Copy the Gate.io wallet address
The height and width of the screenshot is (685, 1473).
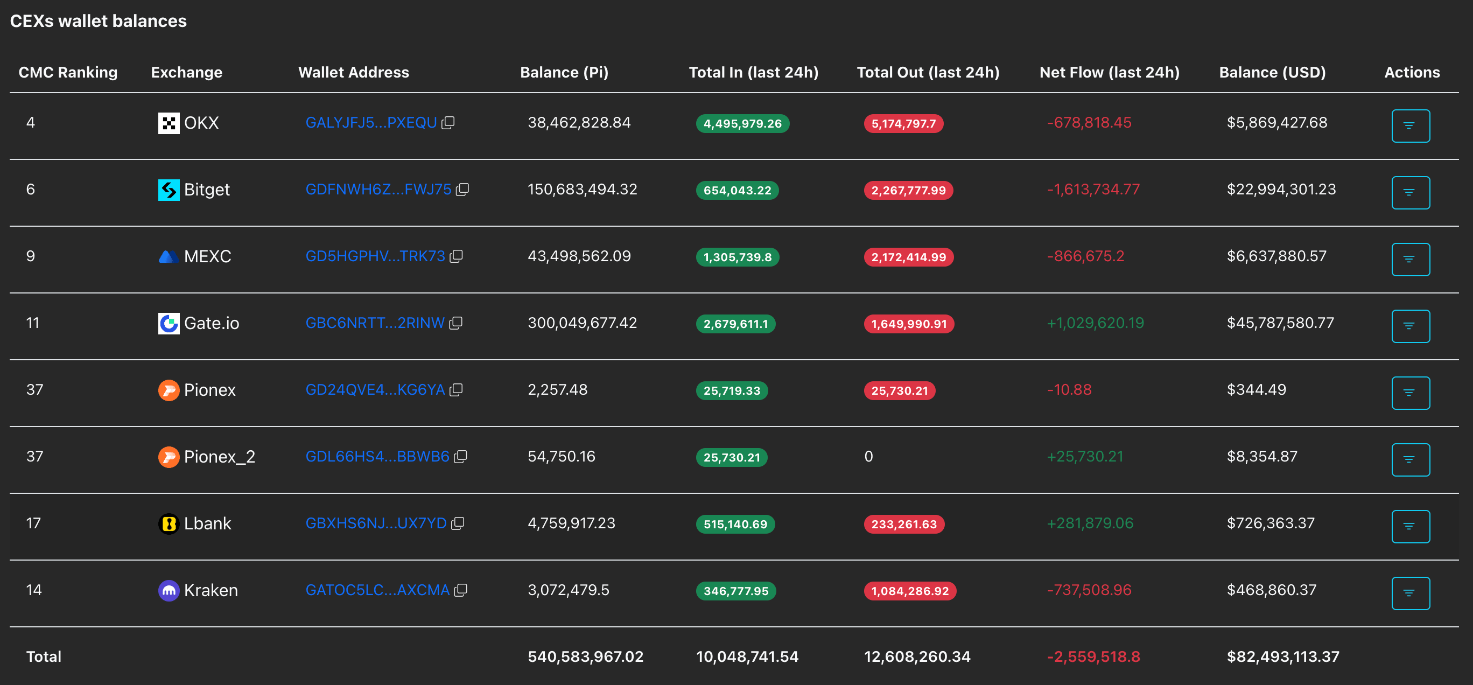point(456,323)
